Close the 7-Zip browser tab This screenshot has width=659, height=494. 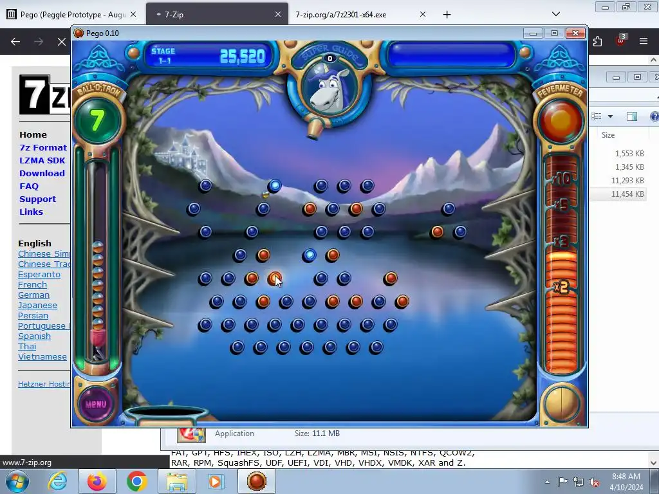point(278,14)
